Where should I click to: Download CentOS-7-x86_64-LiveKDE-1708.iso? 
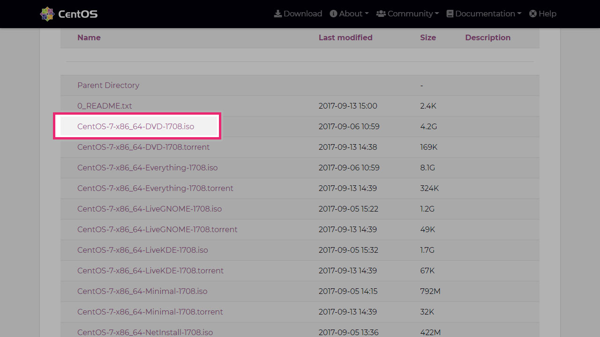point(142,250)
